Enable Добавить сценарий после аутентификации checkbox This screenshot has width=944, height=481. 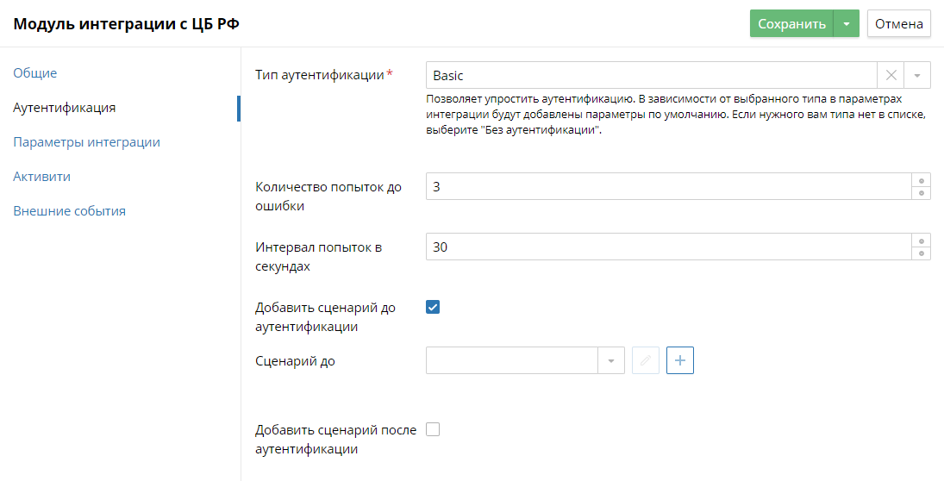(x=432, y=429)
